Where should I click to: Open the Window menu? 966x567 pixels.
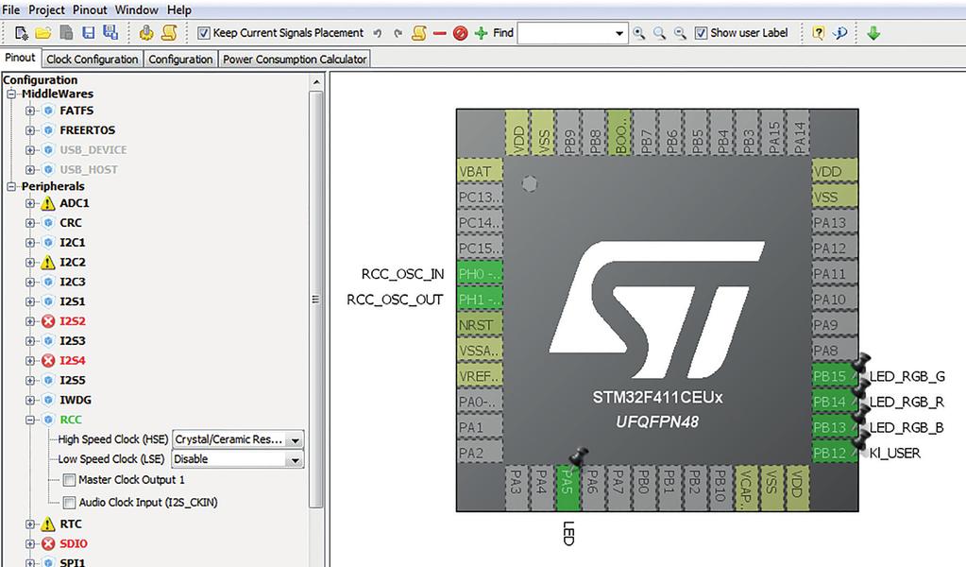point(137,9)
